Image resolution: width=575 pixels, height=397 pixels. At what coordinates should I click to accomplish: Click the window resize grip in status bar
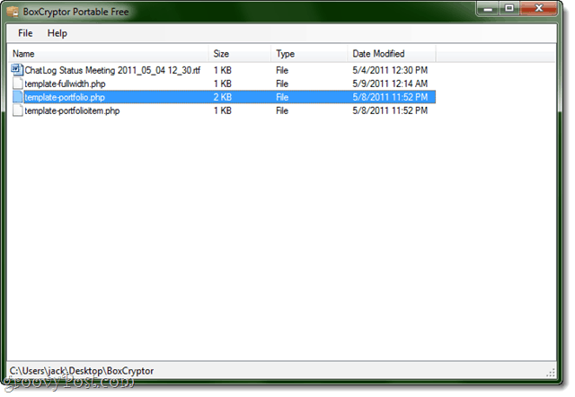click(x=551, y=373)
